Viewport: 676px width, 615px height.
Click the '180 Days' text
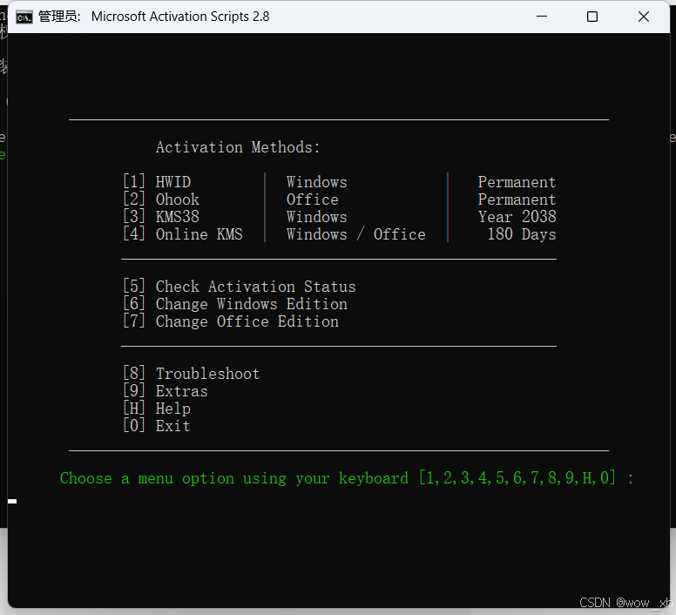521,234
